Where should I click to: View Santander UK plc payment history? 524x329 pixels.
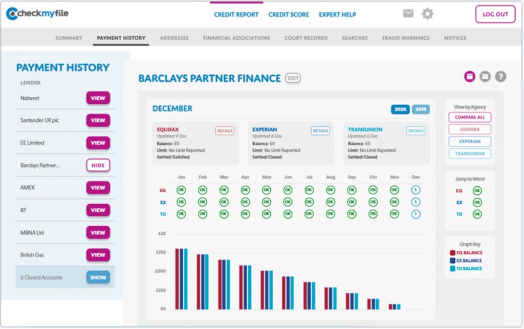(98, 120)
